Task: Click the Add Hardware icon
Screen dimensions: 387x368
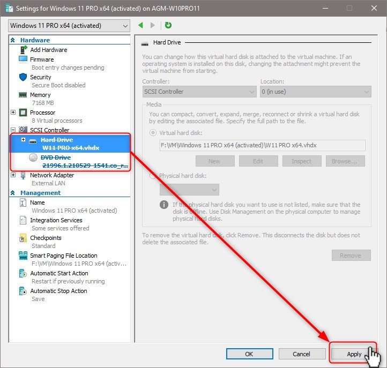Action: coord(23,50)
